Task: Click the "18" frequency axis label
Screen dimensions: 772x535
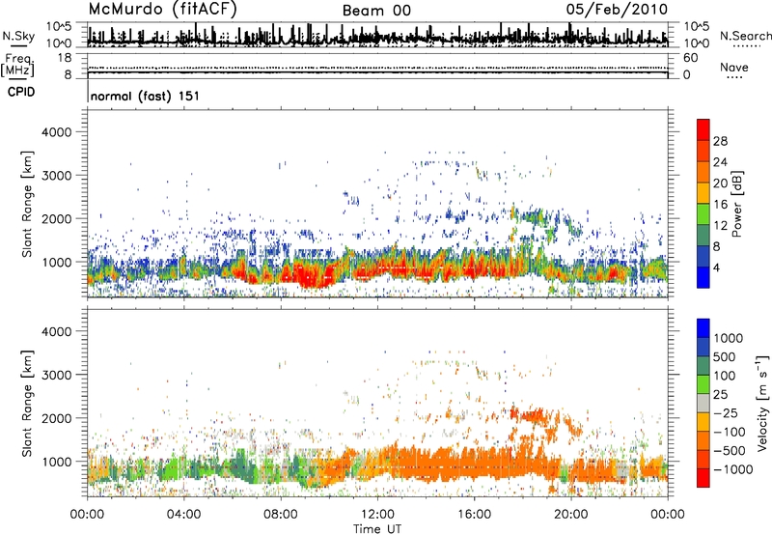Action: (x=65, y=58)
